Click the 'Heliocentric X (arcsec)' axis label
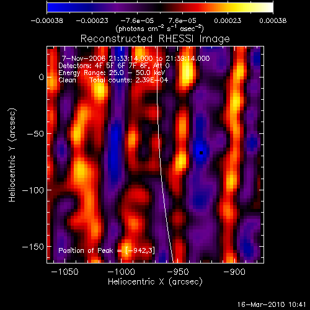 [x=155, y=281]
